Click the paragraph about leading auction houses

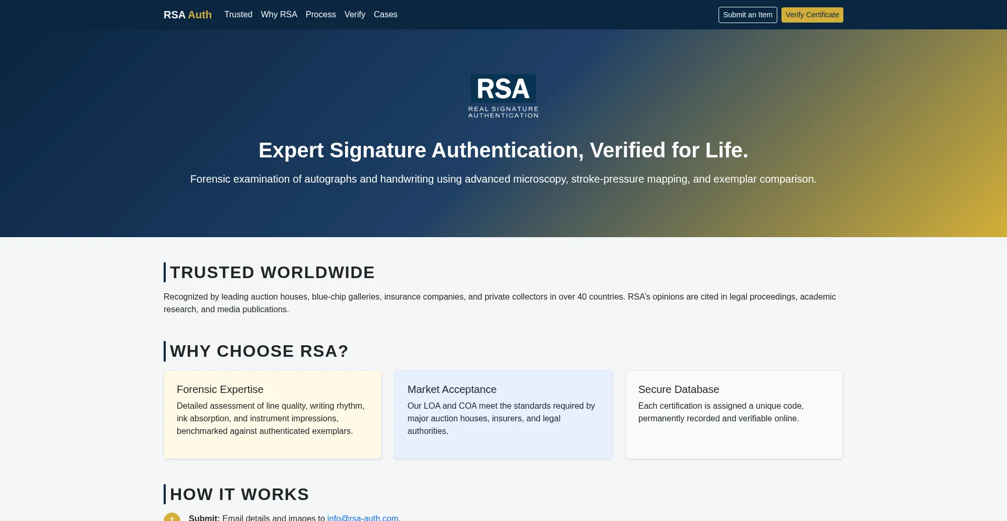click(x=499, y=303)
